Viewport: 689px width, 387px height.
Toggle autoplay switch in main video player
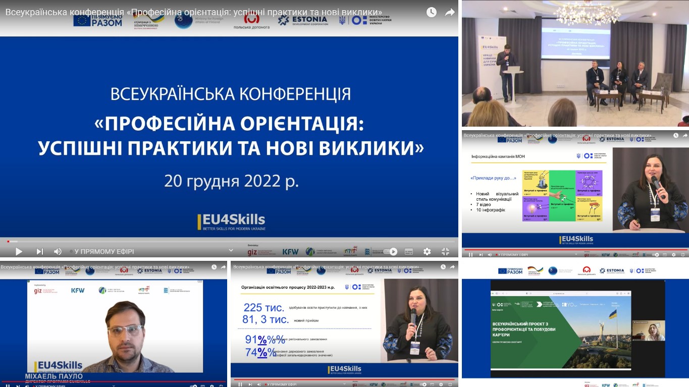[x=390, y=251]
